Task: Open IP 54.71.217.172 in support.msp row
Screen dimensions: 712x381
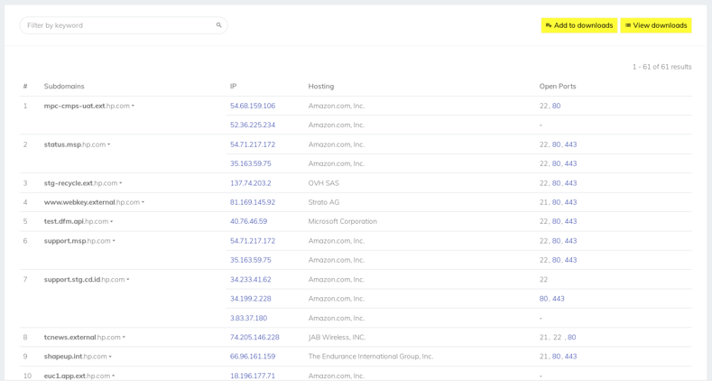Action: pyautogui.click(x=253, y=241)
